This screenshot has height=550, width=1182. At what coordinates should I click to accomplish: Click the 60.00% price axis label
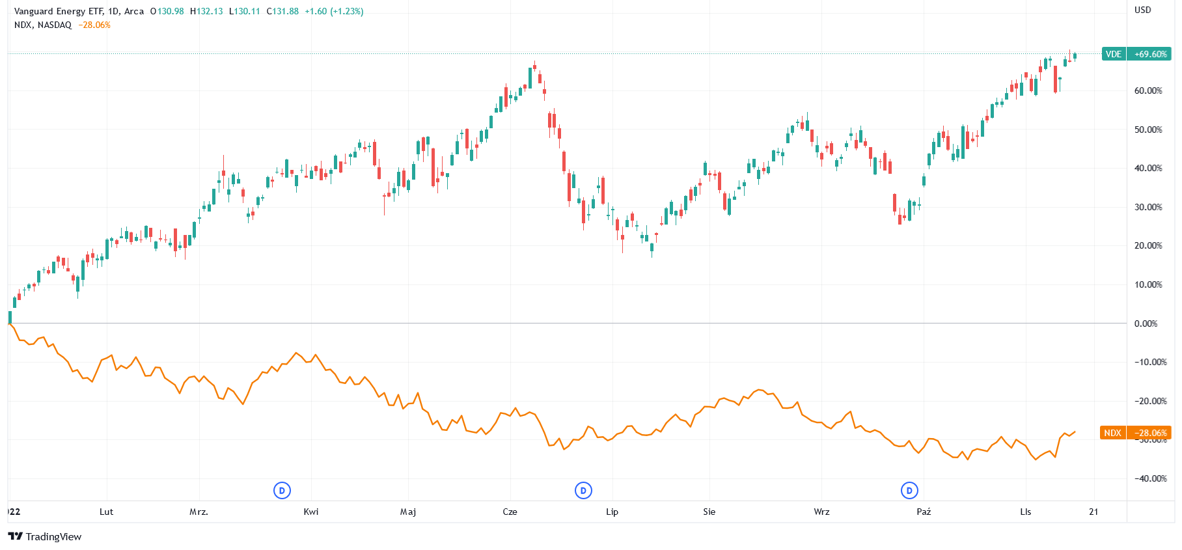pos(1148,90)
